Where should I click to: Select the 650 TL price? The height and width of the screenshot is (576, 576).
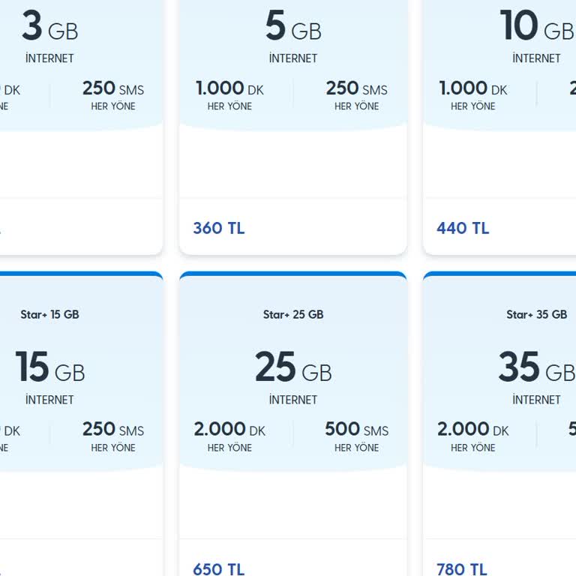coord(218,569)
